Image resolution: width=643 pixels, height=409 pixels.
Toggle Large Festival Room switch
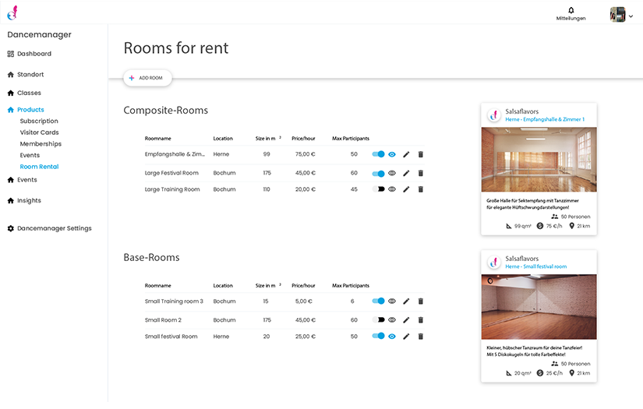click(378, 174)
